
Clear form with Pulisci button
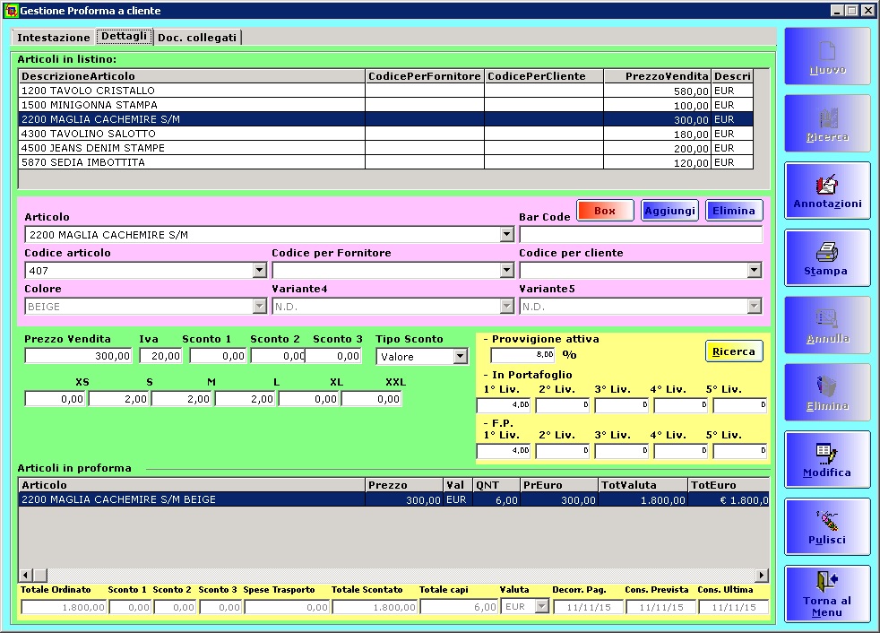tap(827, 526)
